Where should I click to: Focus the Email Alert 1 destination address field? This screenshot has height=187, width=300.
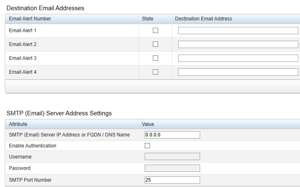(238, 31)
